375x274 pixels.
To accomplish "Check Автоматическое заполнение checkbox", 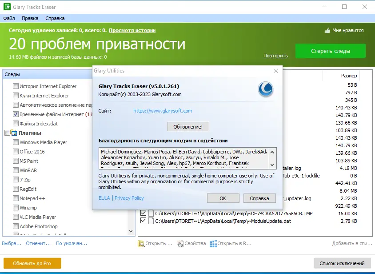I will 16,105.
